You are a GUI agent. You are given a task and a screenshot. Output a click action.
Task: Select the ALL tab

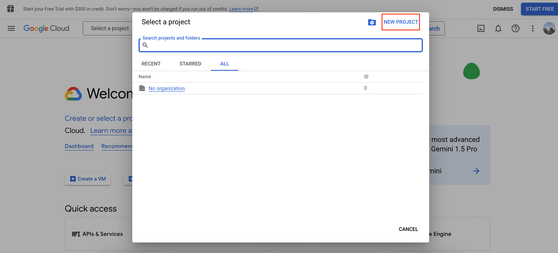pyautogui.click(x=224, y=64)
